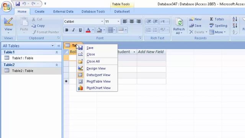Click the Redo arrow in Quick Access
This screenshot has height=138, width=245.
(x=33, y=3)
